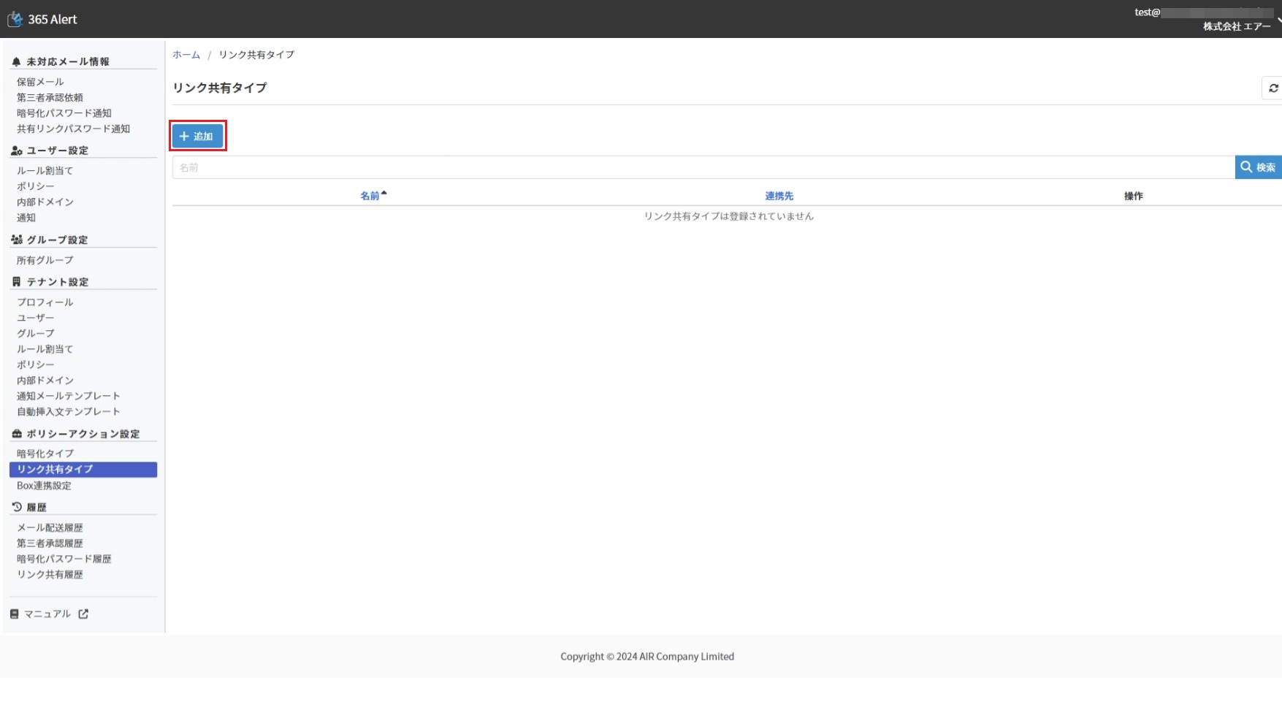Select 保留メール in the sidebar
1282x710 pixels.
pyautogui.click(x=40, y=82)
